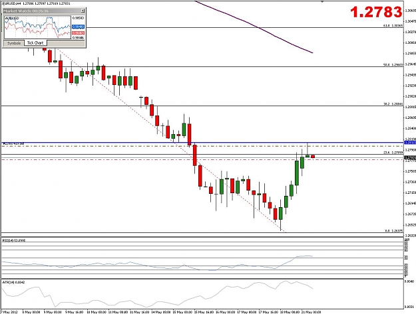Click the blue price tag on price axis

410,143
